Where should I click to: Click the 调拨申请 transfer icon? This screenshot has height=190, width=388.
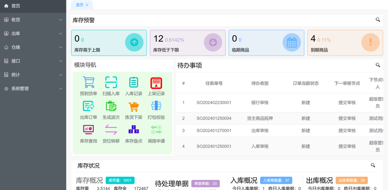coord(156,130)
